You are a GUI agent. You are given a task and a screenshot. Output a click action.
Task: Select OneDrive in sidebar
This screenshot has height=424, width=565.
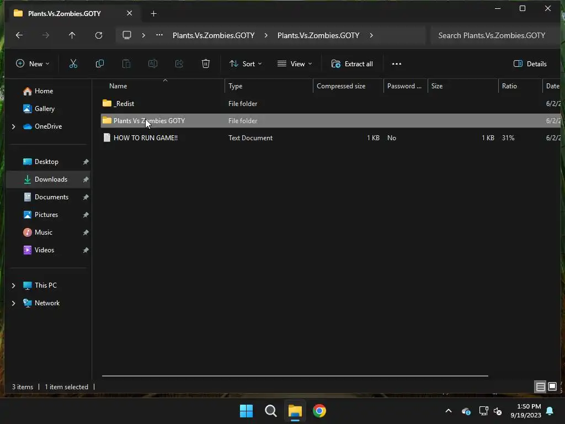49,126
